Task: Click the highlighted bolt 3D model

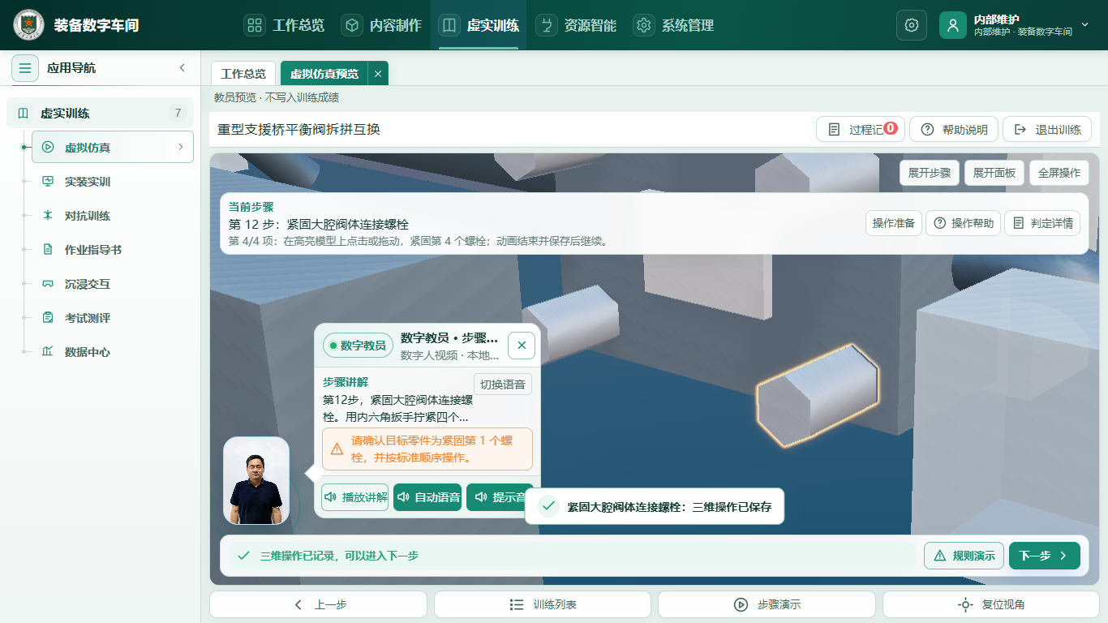Action: coord(818,395)
